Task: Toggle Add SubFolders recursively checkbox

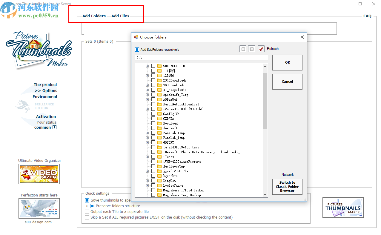Action: coord(137,50)
